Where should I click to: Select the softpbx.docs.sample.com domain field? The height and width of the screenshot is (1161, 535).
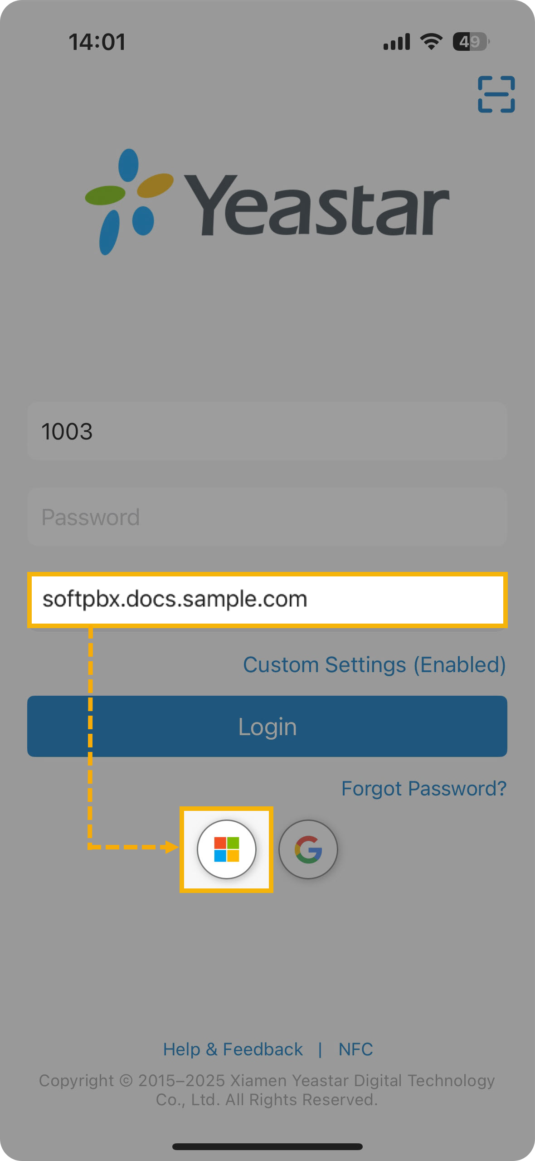coord(267,600)
